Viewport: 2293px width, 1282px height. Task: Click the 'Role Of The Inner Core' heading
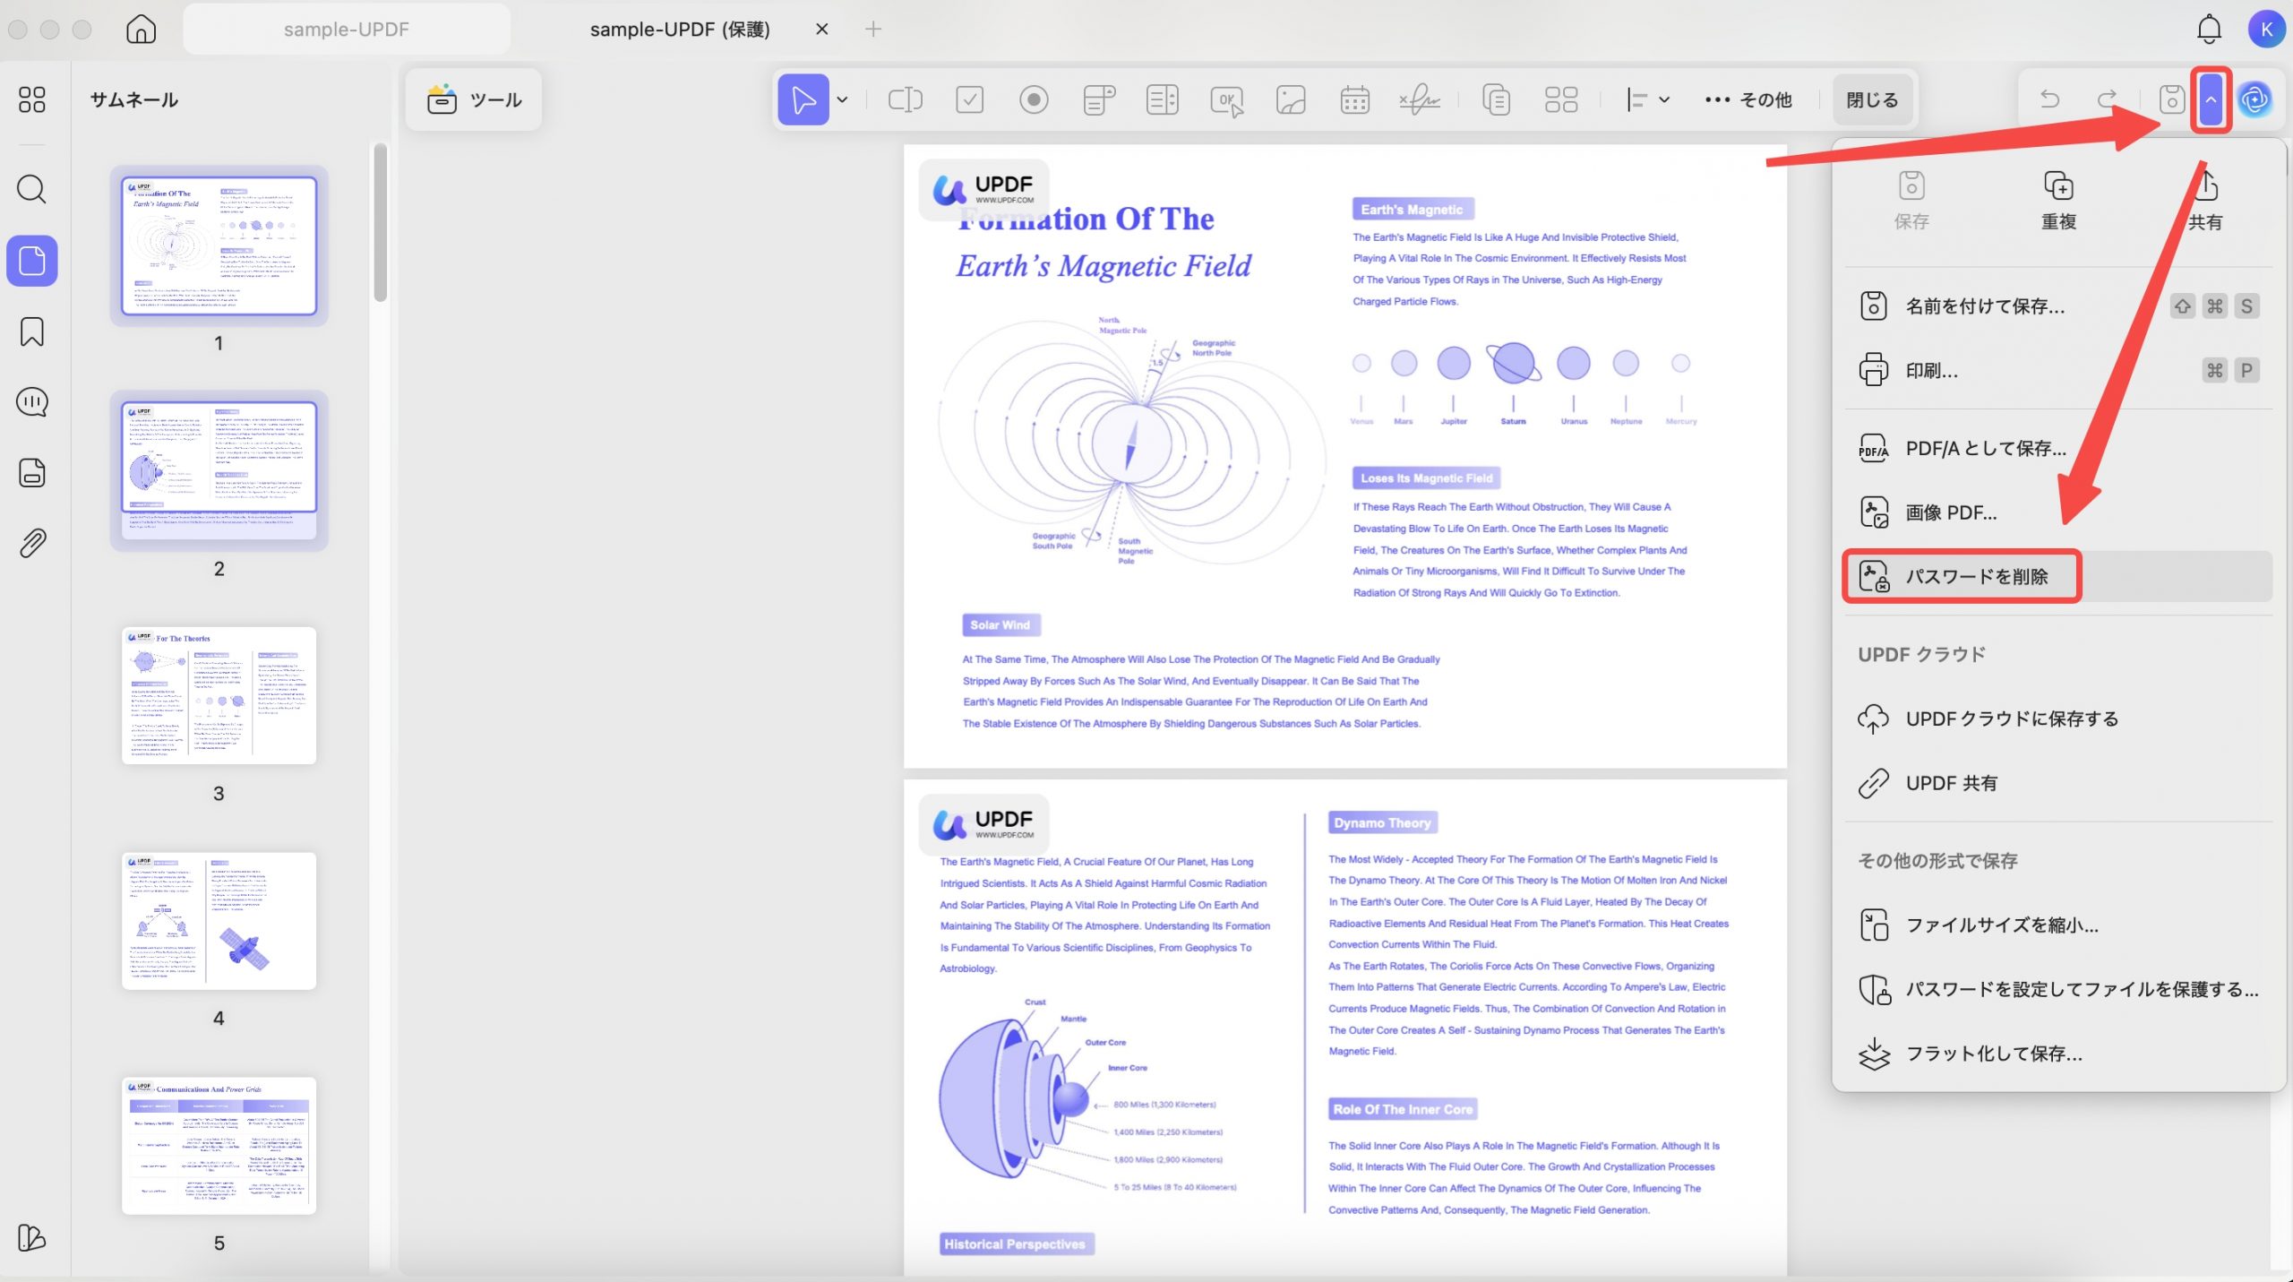pyautogui.click(x=1403, y=1109)
